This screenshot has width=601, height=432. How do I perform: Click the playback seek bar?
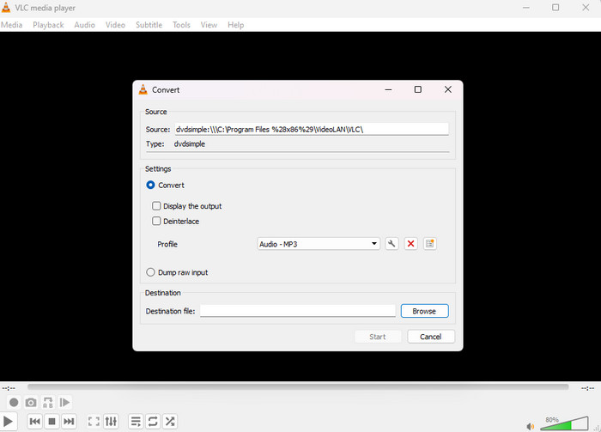[298, 387]
